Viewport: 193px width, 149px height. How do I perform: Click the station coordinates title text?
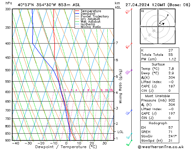[x=49, y=5]
